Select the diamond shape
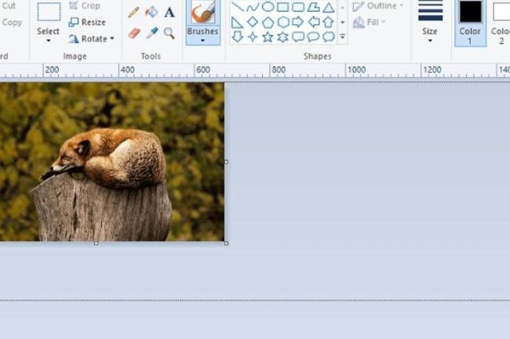510x339 pixels. point(253,22)
